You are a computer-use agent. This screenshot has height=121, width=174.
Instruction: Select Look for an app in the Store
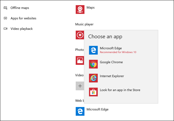click(120, 90)
